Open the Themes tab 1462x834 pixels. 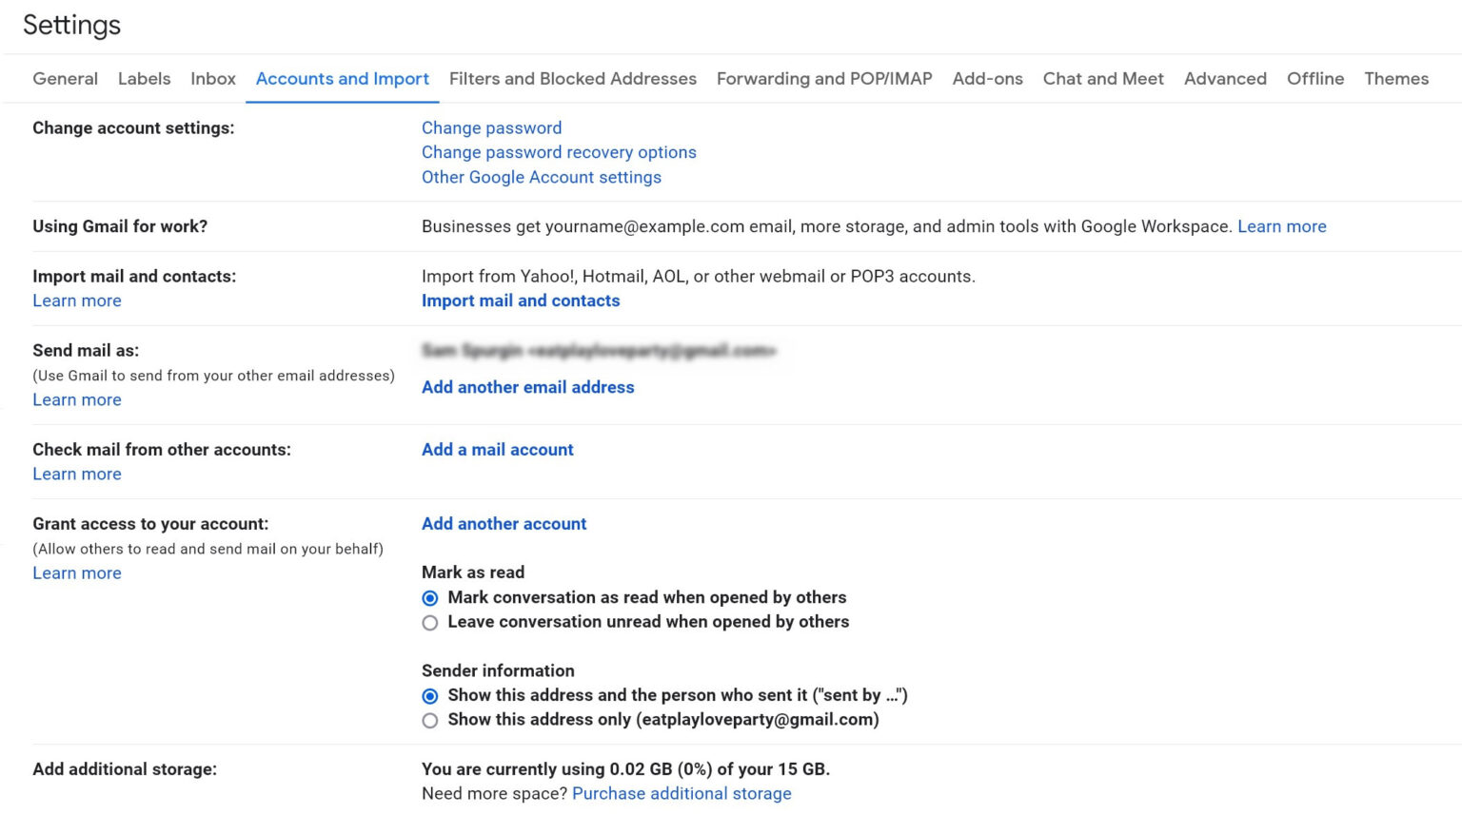pos(1395,79)
